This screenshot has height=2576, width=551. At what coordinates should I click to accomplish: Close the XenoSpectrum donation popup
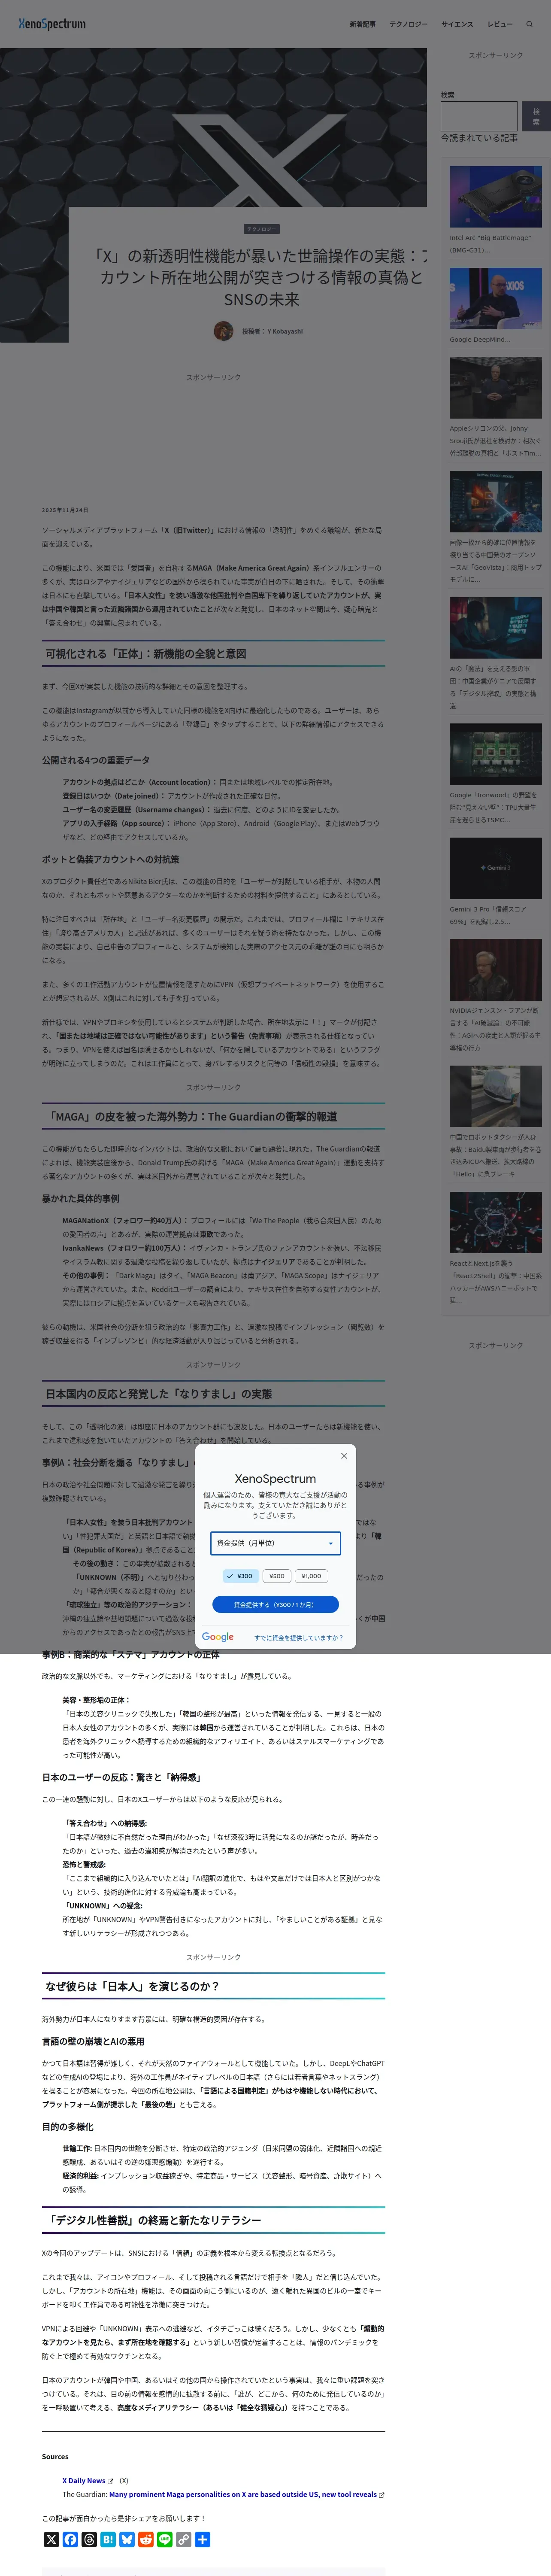(344, 1455)
